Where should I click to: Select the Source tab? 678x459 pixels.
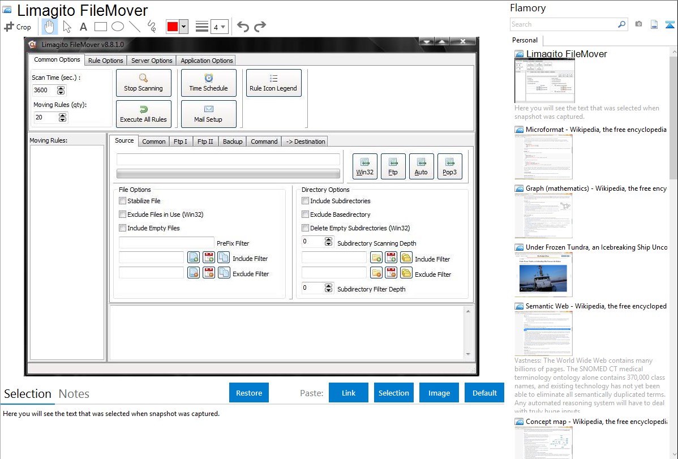click(124, 140)
